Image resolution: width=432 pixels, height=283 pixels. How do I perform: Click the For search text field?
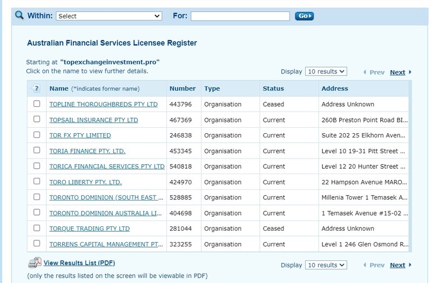(x=240, y=16)
